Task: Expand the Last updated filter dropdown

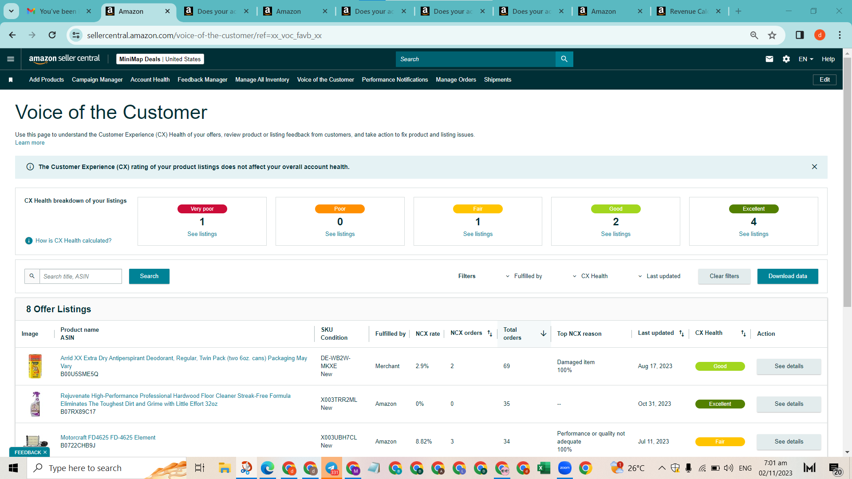Action: (x=659, y=276)
